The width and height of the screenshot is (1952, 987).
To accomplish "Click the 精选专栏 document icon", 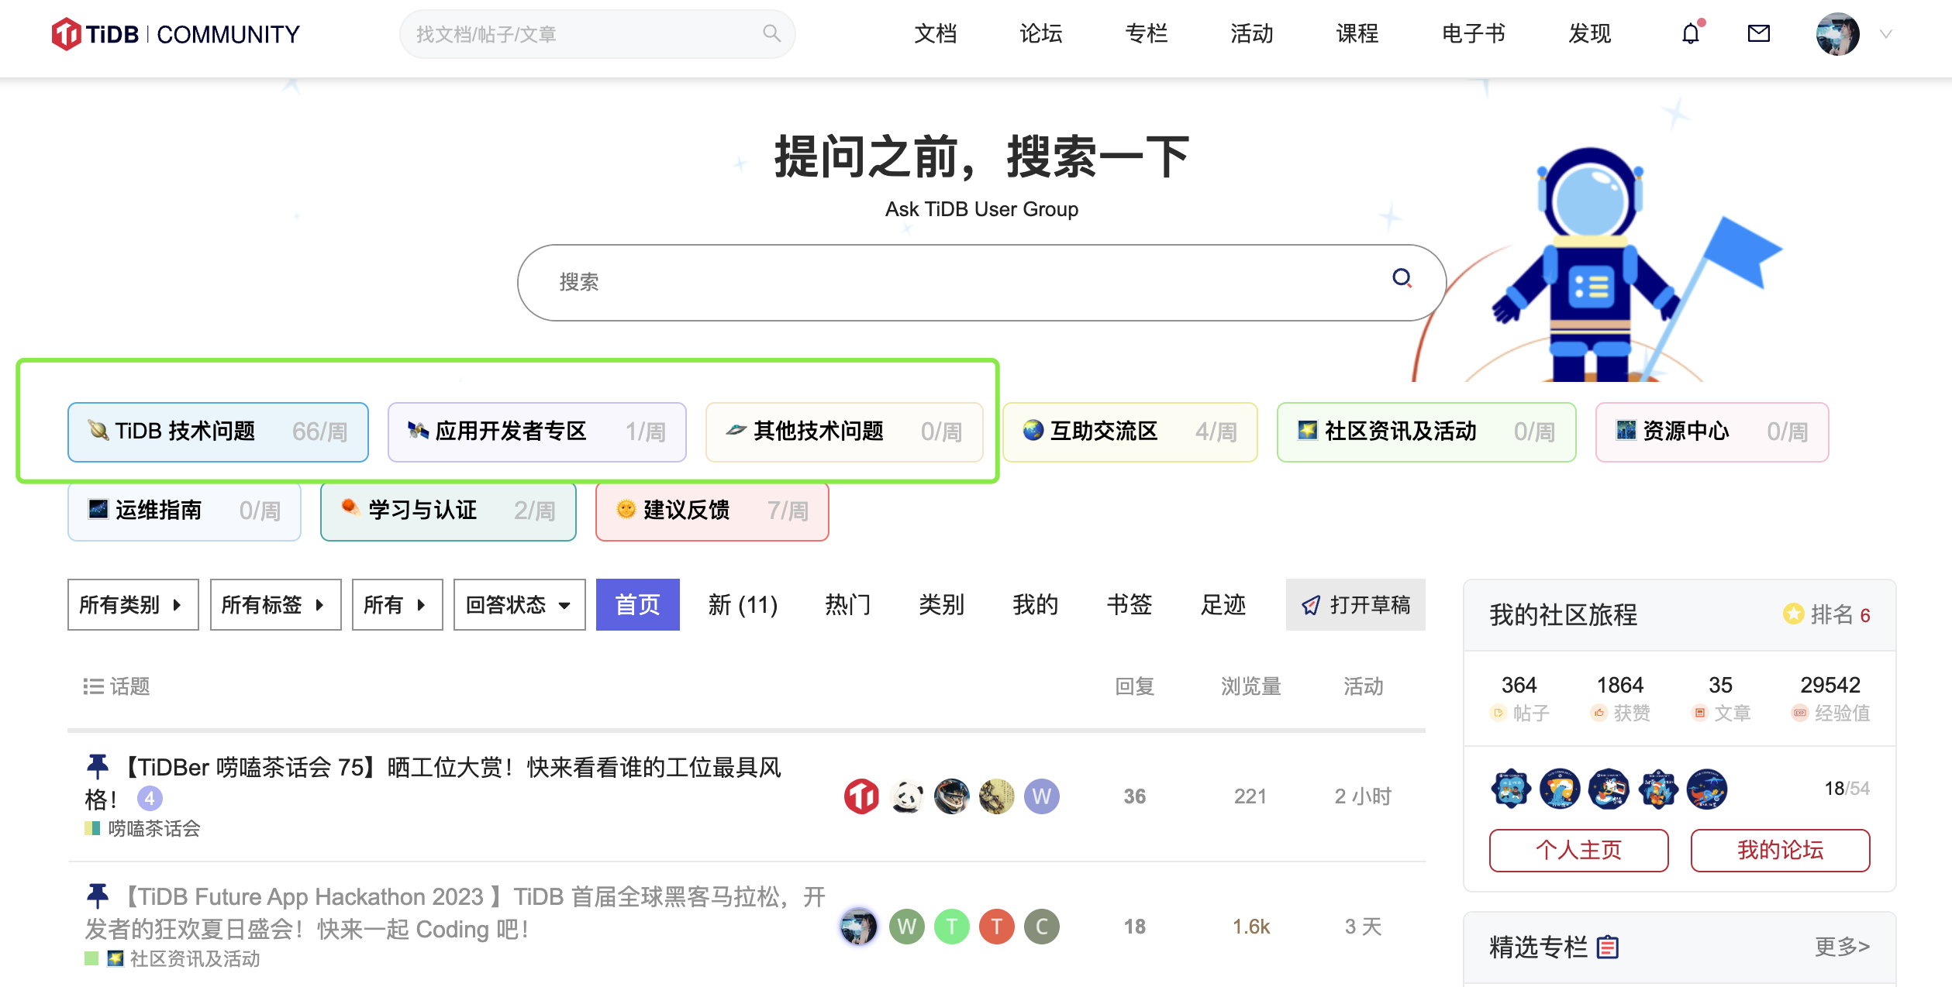I will (1608, 947).
